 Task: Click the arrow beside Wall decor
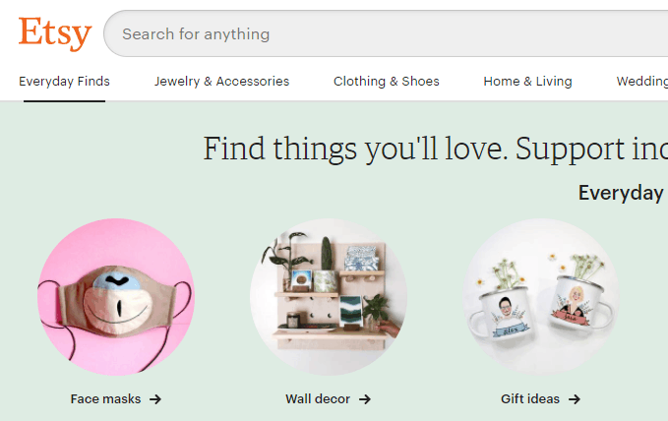coord(365,399)
